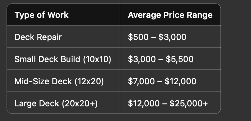Select the "$3,000 – $5,500" price cell
The width and height of the screenshot is (251, 121).
[170, 59]
